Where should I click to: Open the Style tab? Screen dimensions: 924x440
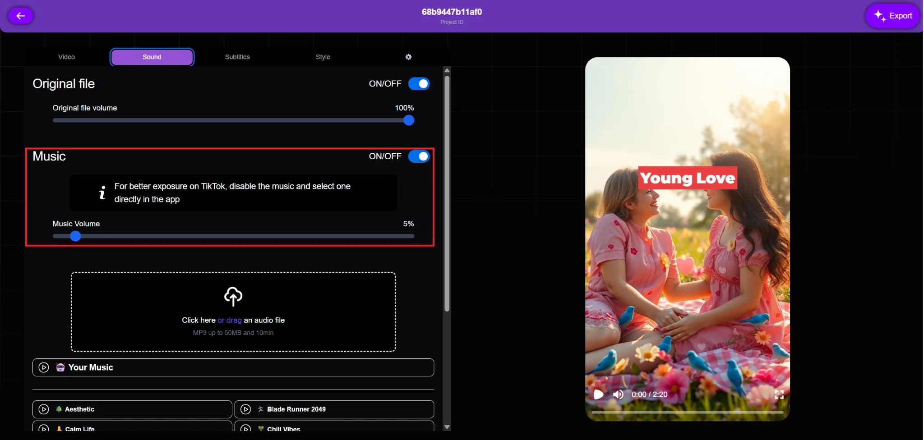[x=323, y=57]
